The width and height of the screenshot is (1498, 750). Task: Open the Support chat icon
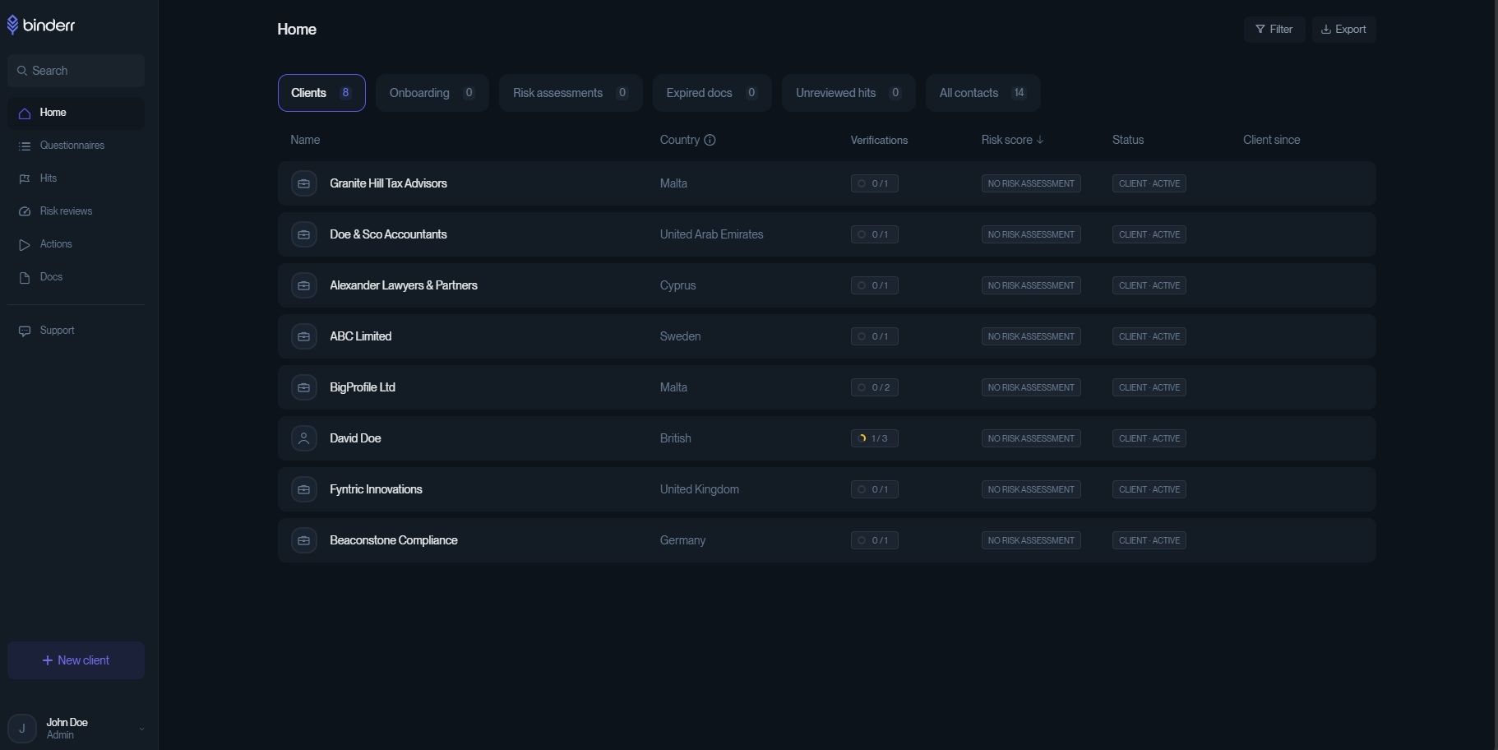tap(25, 331)
